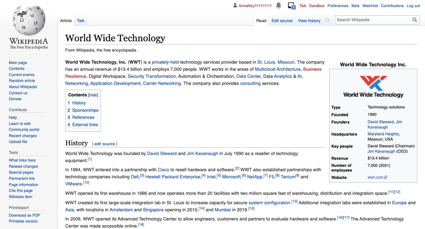Open the View history tab
This screenshot has width=425, height=229.
click(x=309, y=21)
